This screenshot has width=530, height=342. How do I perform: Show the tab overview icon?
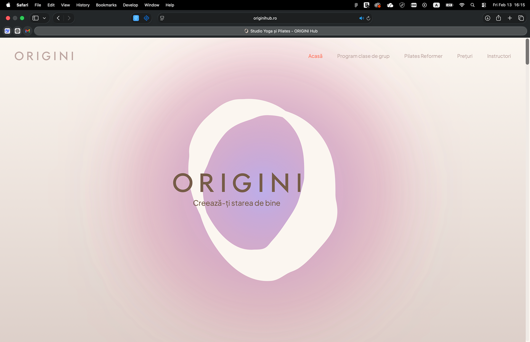click(521, 18)
